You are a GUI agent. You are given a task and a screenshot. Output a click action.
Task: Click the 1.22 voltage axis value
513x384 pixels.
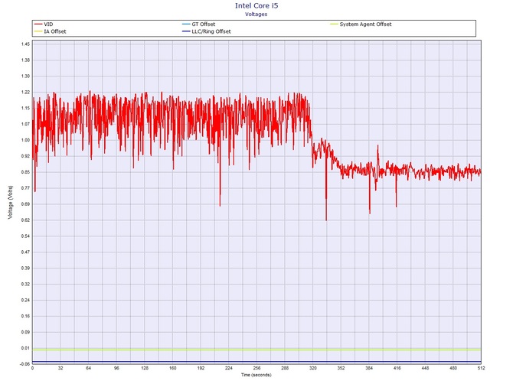click(25, 92)
